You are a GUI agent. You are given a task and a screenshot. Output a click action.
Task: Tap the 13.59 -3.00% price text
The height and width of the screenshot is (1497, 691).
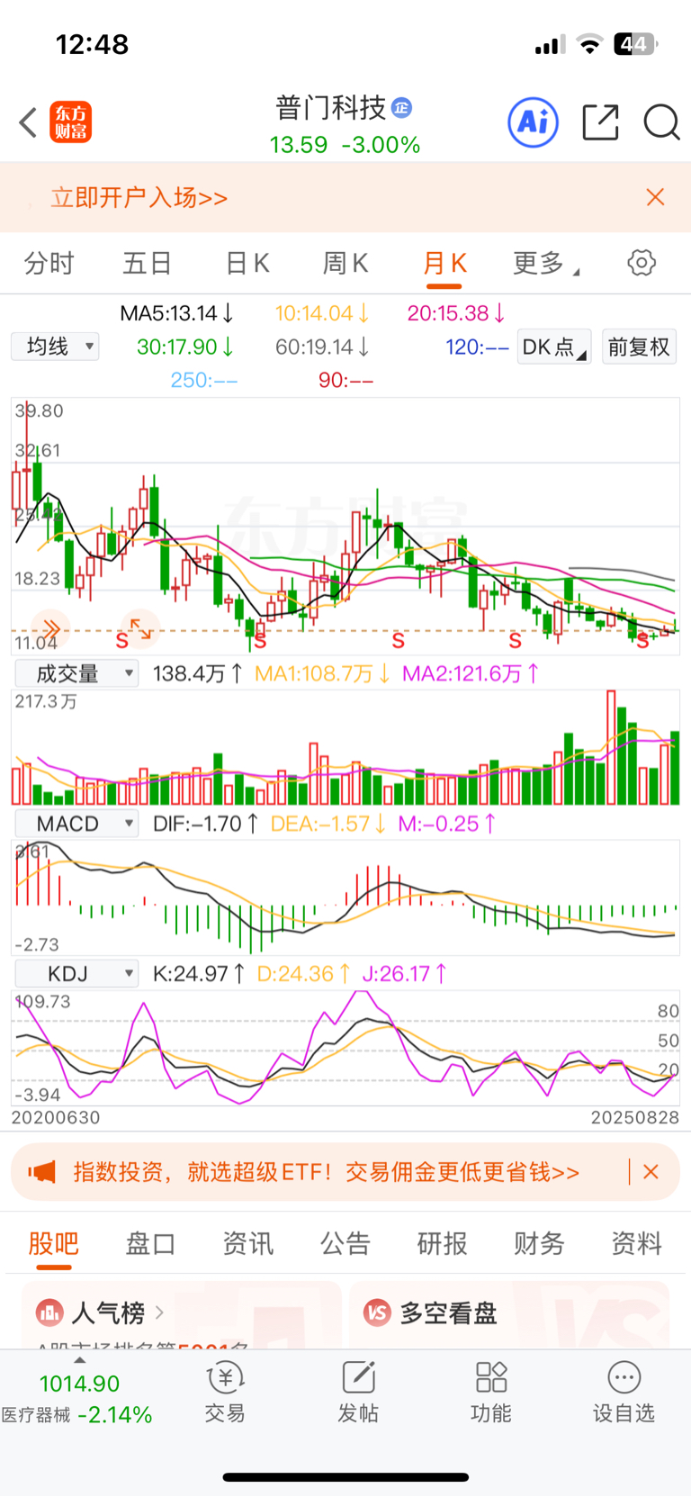(345, 145)
